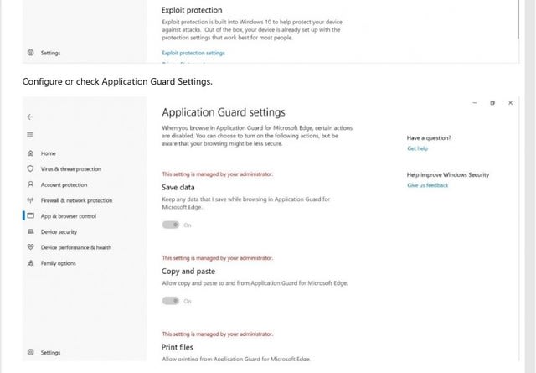Click the Family options people icon

[x=30, y=263]
